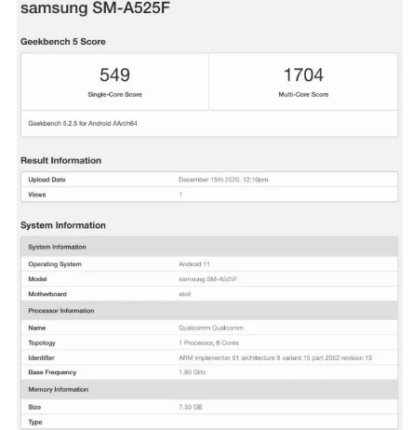Viewport: 412px width, 430px height.
Task: Click the 'Result Information' heading
Action: point(60,160)
